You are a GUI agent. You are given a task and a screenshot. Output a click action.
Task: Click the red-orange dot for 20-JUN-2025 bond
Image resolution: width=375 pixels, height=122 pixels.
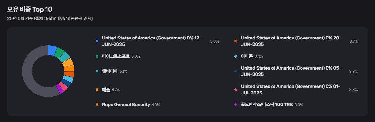pos(236,41)
